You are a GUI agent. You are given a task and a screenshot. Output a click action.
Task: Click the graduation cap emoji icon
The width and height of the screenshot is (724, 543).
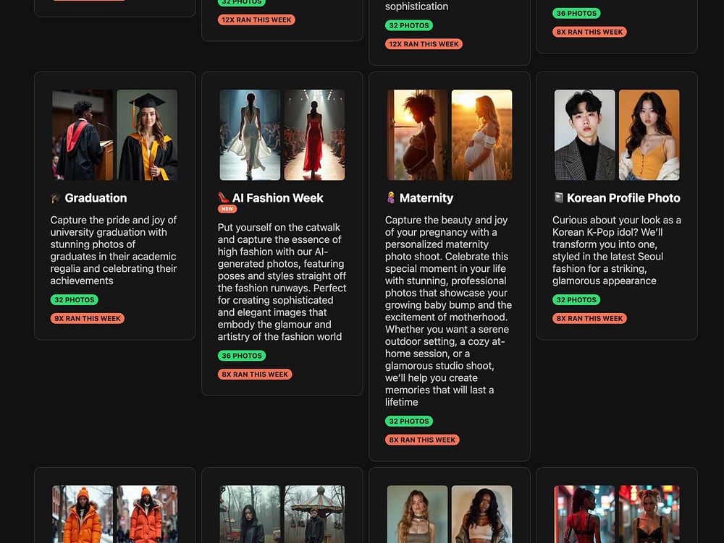coord(56,198)
